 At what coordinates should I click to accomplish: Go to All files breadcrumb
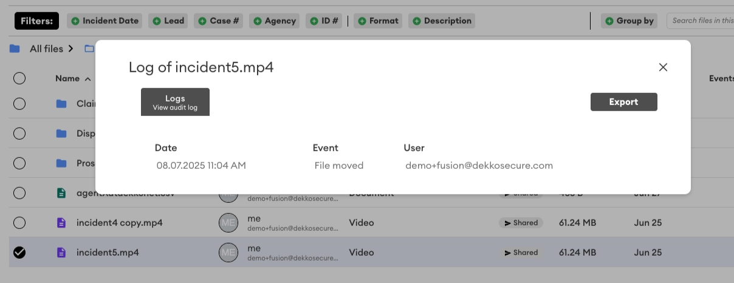46,49
